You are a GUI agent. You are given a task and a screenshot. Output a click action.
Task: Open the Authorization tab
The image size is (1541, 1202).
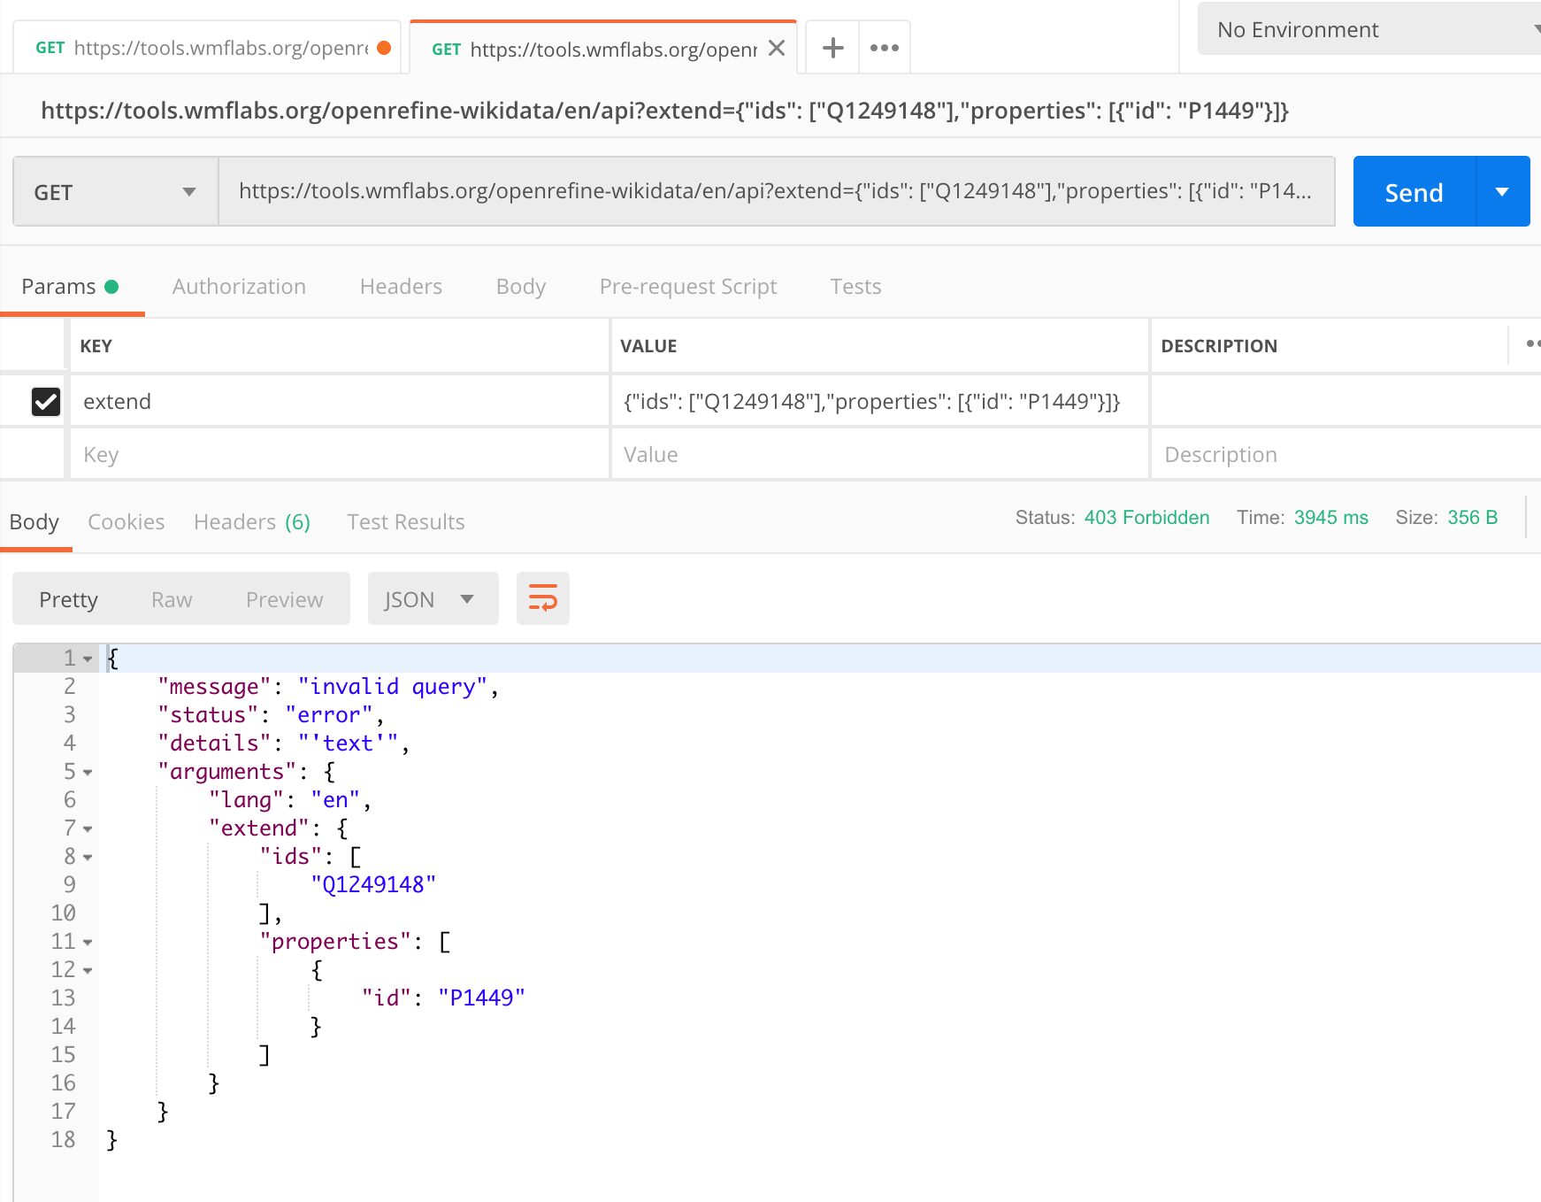(239, 287)
